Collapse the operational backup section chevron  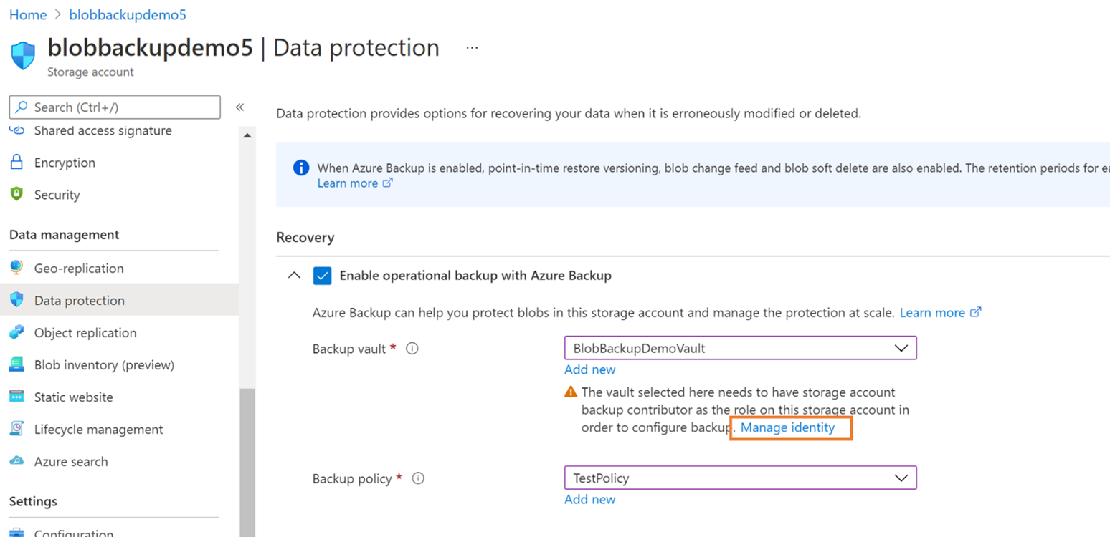coord(293,275)
